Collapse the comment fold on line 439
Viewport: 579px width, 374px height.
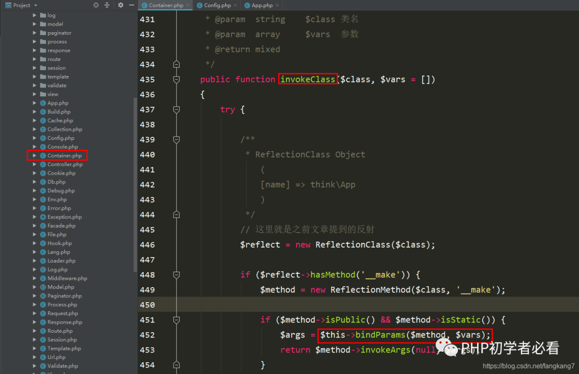click(176, 139)
